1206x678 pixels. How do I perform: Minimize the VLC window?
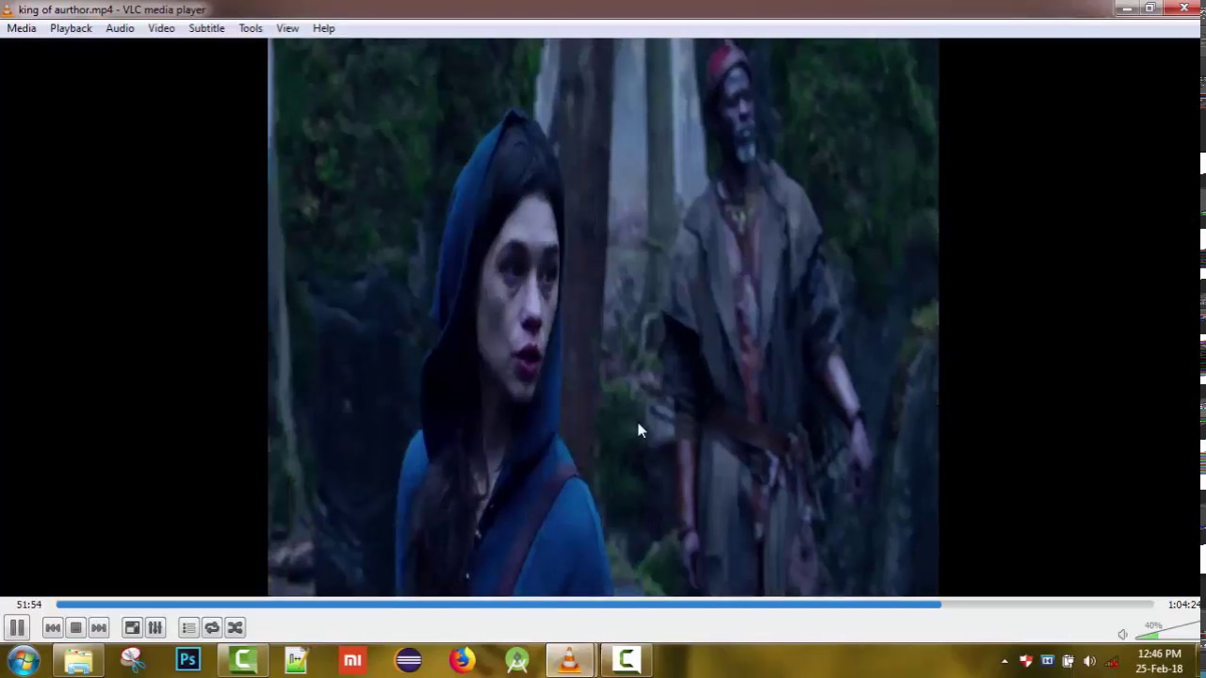click(x=1128, y=8)
